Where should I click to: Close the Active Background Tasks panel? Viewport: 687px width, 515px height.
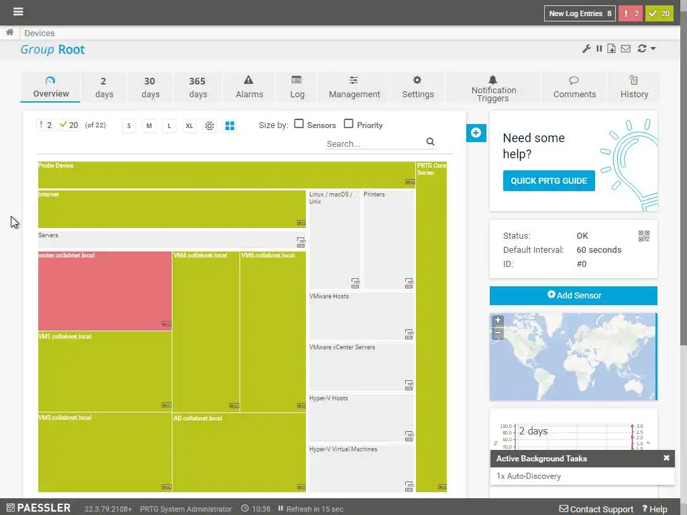666,458
